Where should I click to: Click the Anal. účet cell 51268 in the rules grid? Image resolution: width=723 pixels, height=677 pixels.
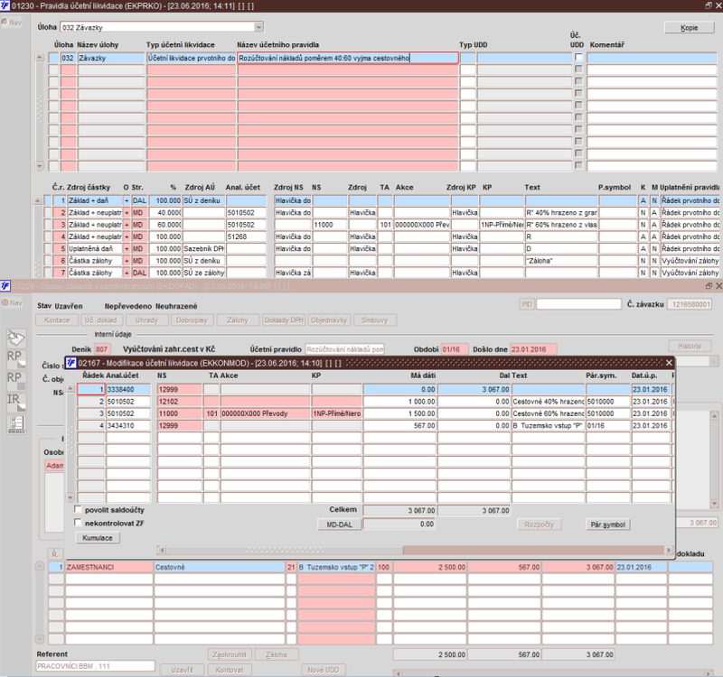pos(246,236)
